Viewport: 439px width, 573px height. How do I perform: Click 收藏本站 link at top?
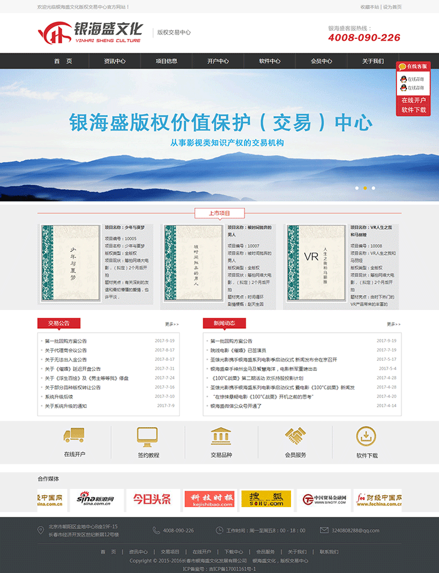pyautogui.click(x=369, y=7)
